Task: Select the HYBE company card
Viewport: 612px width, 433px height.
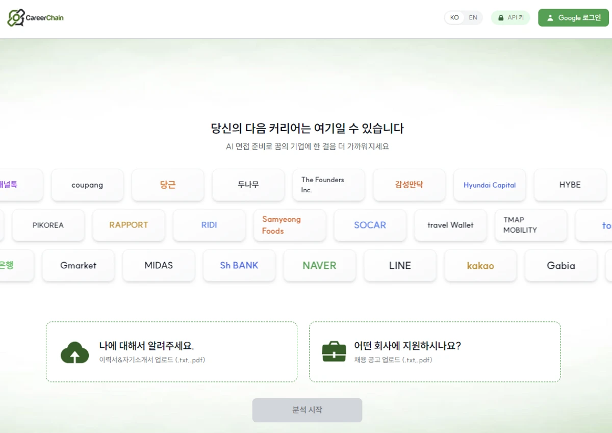Action: 570,185
